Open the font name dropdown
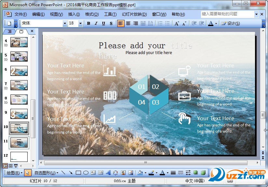The height and width of the screenshot is (187, 268). click(65, 23)
